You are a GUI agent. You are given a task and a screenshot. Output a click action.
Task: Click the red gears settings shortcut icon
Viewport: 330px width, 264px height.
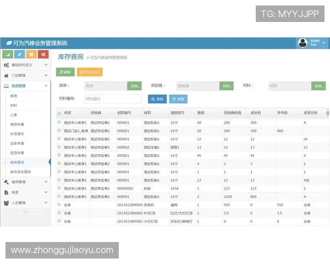42,54
